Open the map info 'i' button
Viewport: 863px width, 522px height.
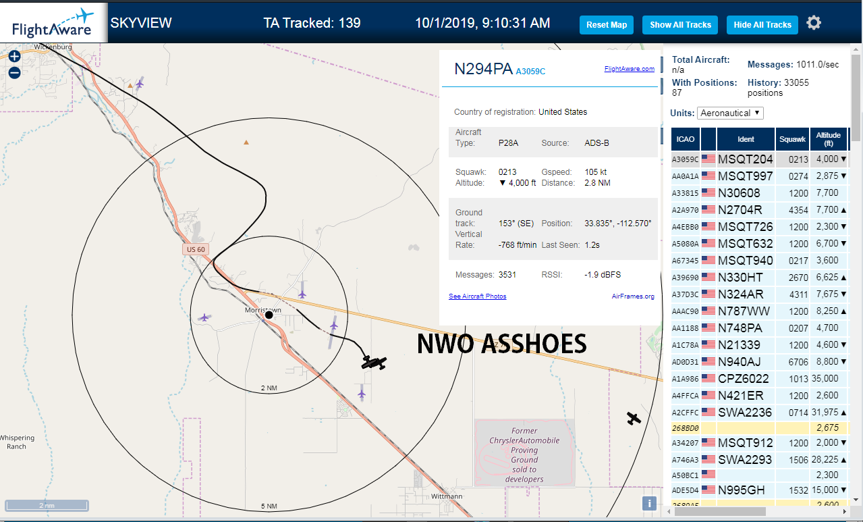click(x=649, y=503)
